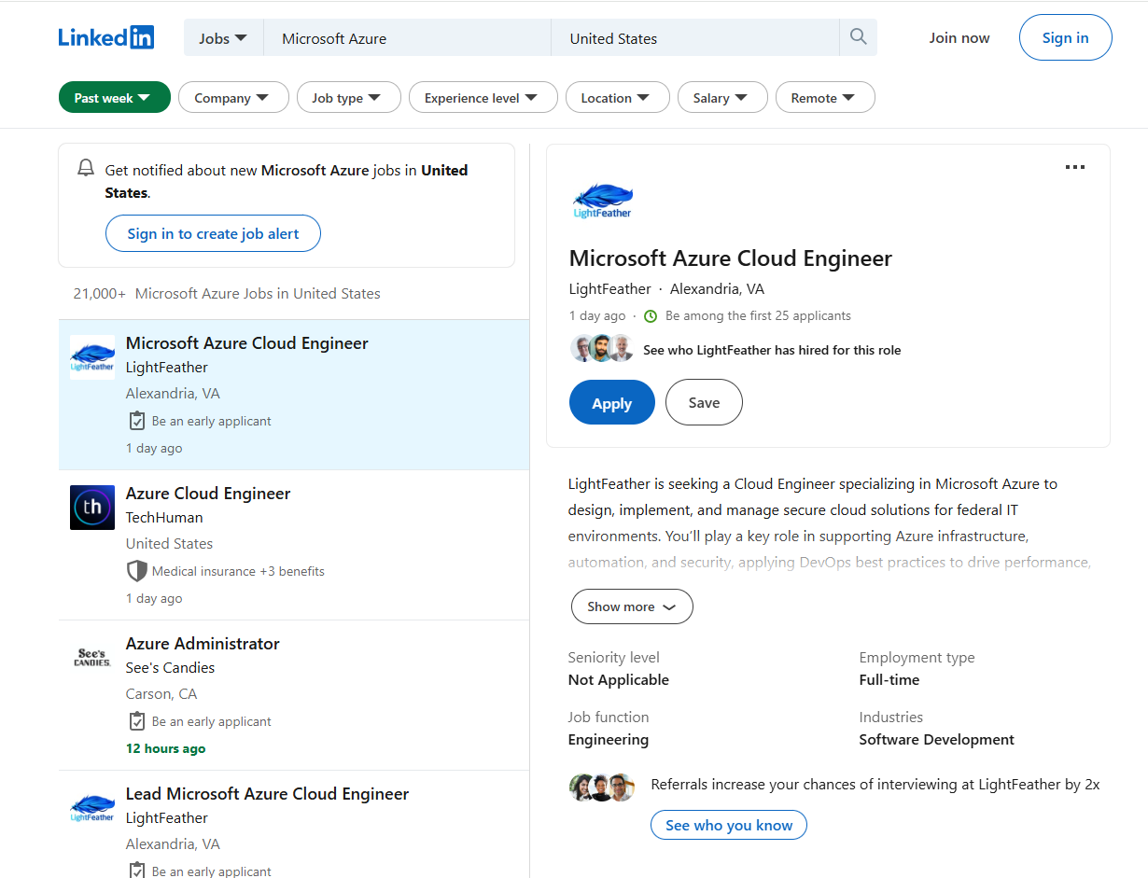The image size is (1148, 878).
Task: Click the hired people avatars for LightFeather
Action: 602,348
